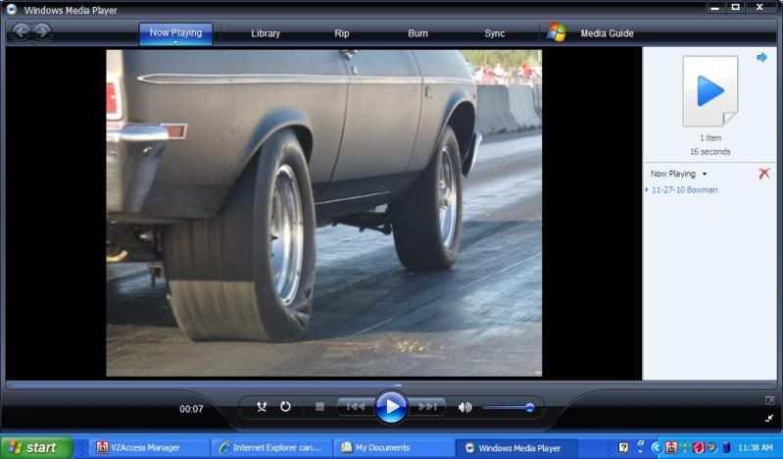This screenshot has height=459, width=783.
Task: Click the large Play button
Action: coord(390,407)
